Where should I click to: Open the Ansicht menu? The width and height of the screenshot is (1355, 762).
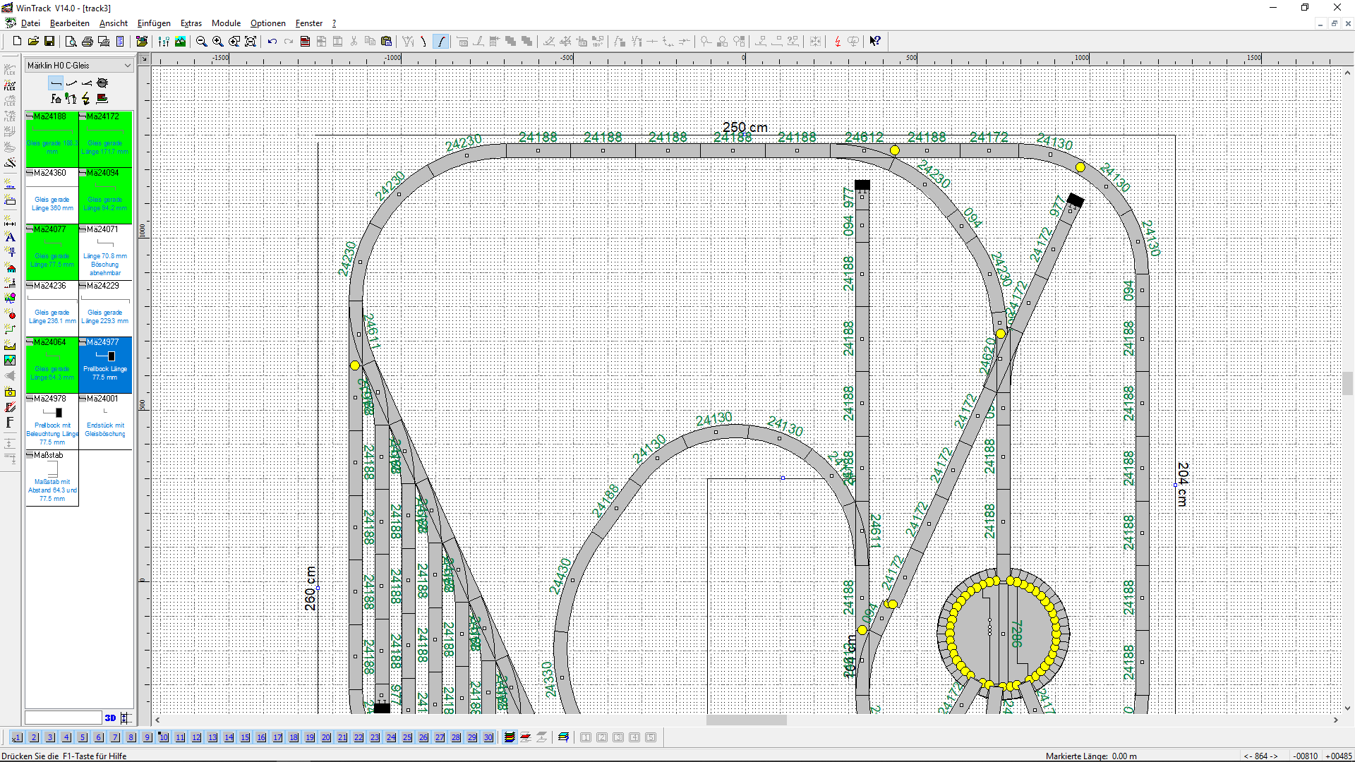point(114,23)
